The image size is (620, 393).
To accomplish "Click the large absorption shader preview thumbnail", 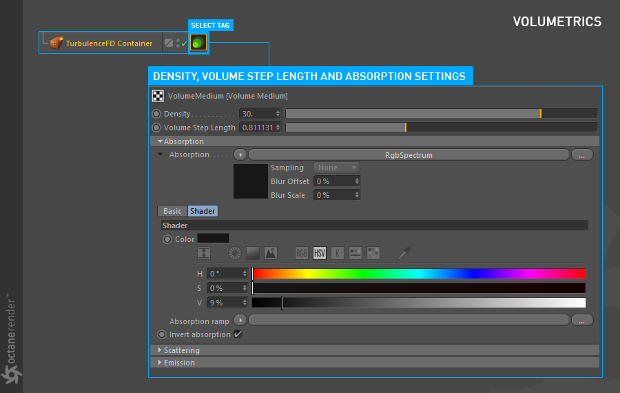I will click(250, 181).
